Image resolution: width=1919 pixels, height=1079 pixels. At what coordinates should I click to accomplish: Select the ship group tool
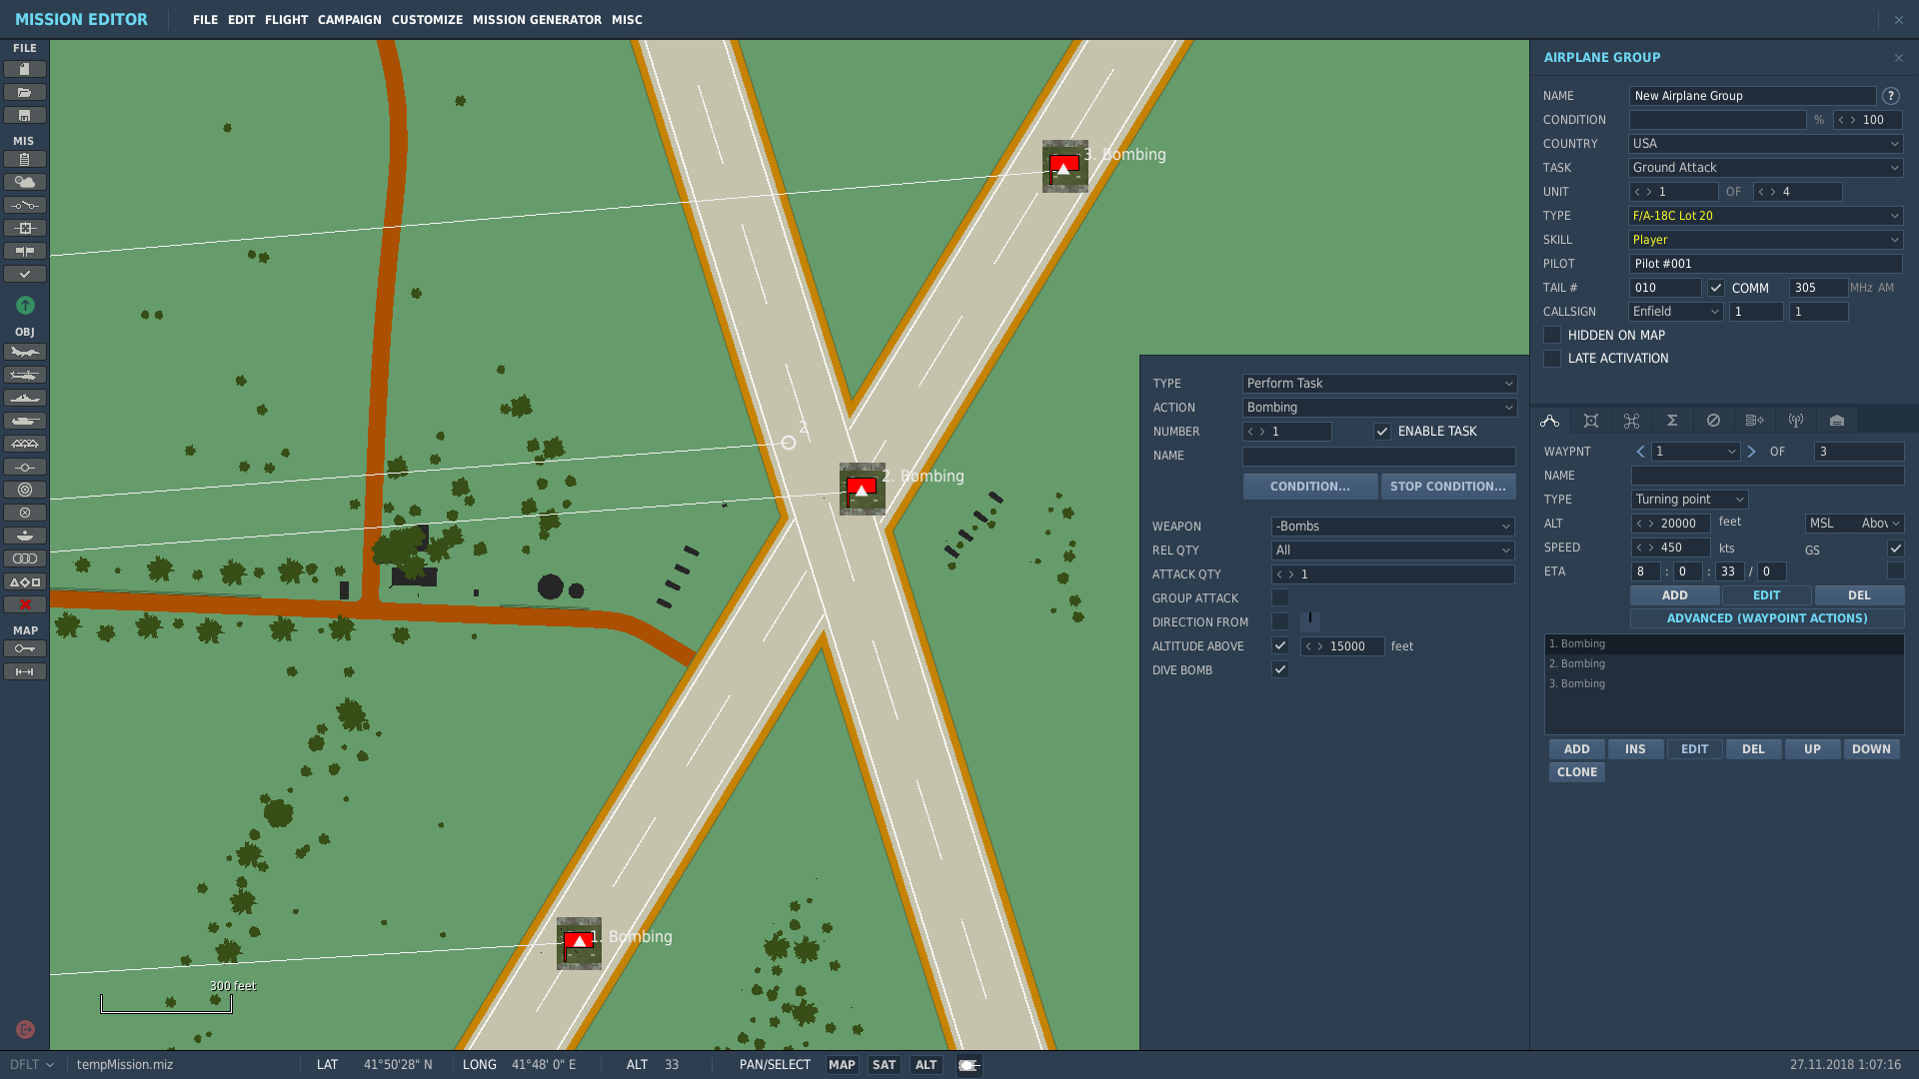click(x=25, y=398)
